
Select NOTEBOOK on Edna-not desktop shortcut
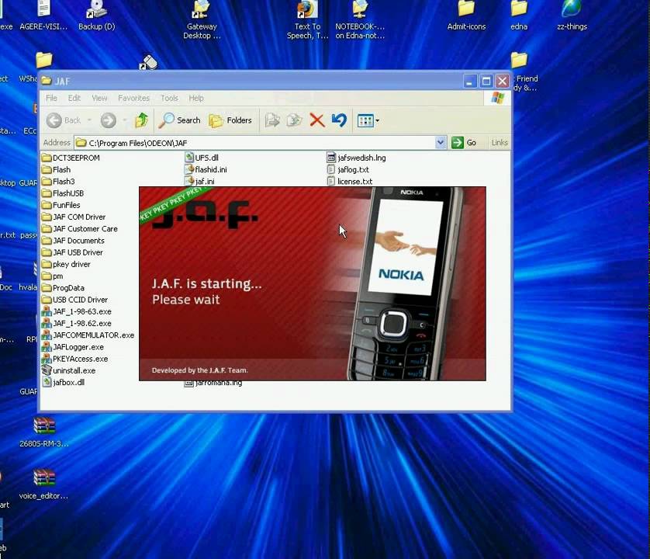[360, 20]
